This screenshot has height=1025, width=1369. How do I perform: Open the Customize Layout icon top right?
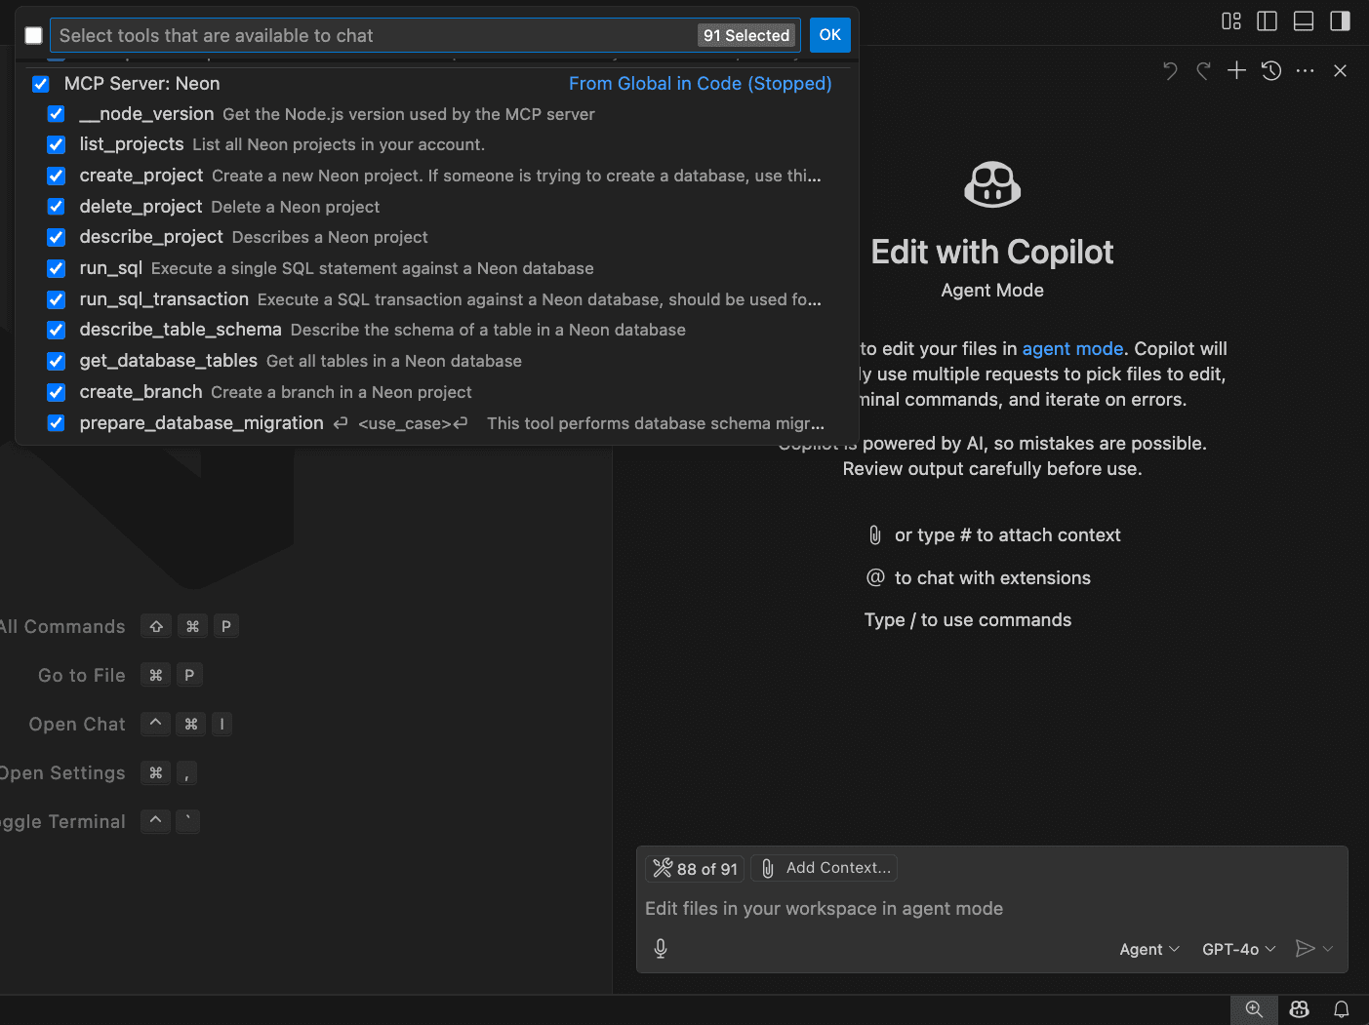point(1230,20)
